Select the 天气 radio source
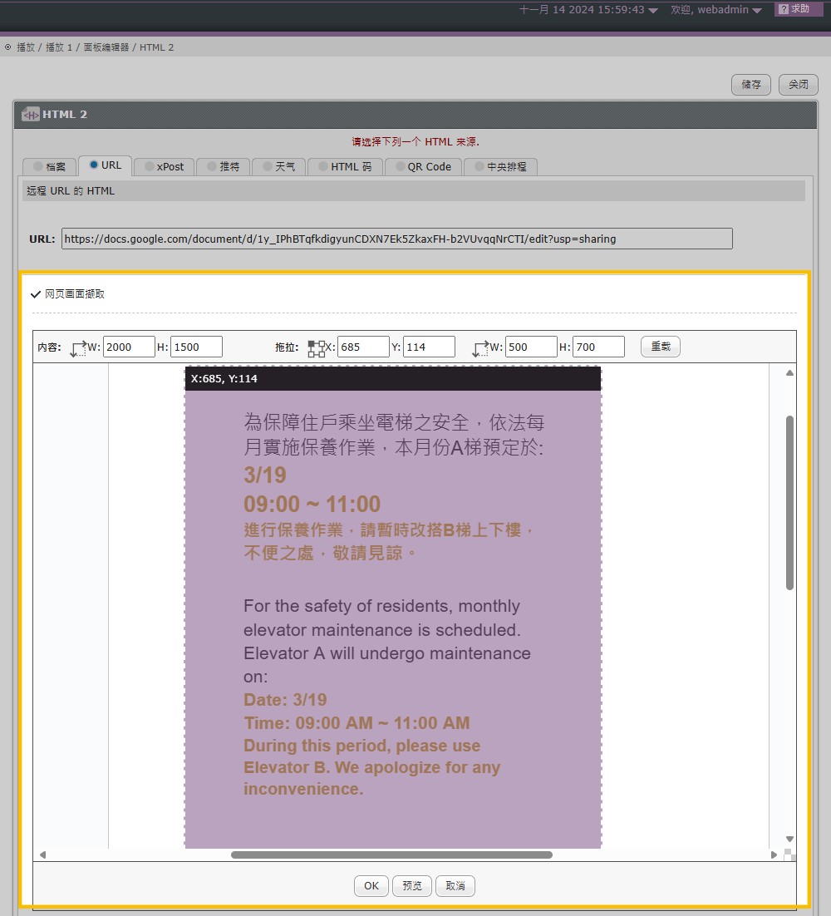831x916 pixels. pos(268,166)
